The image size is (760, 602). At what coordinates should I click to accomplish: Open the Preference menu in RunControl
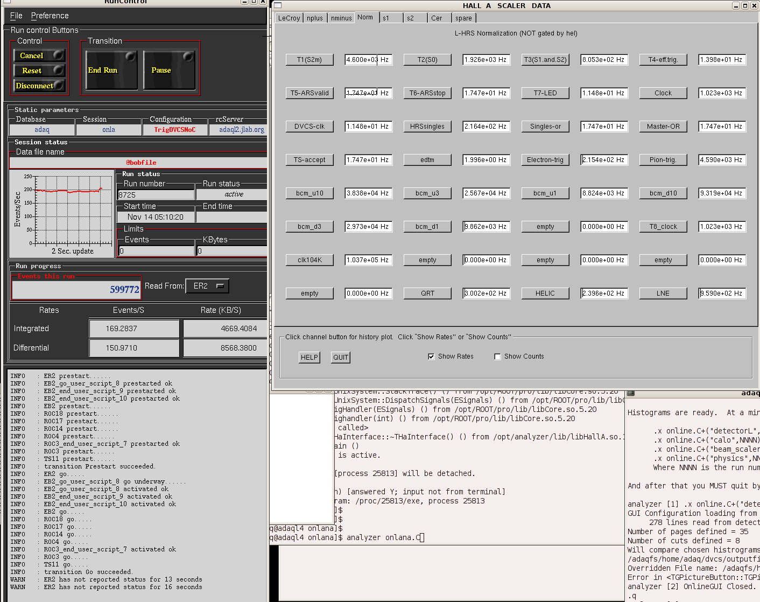(x=50, y=16)
